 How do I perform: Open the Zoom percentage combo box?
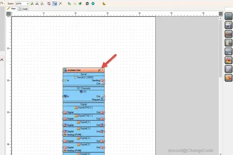[22, 3]
